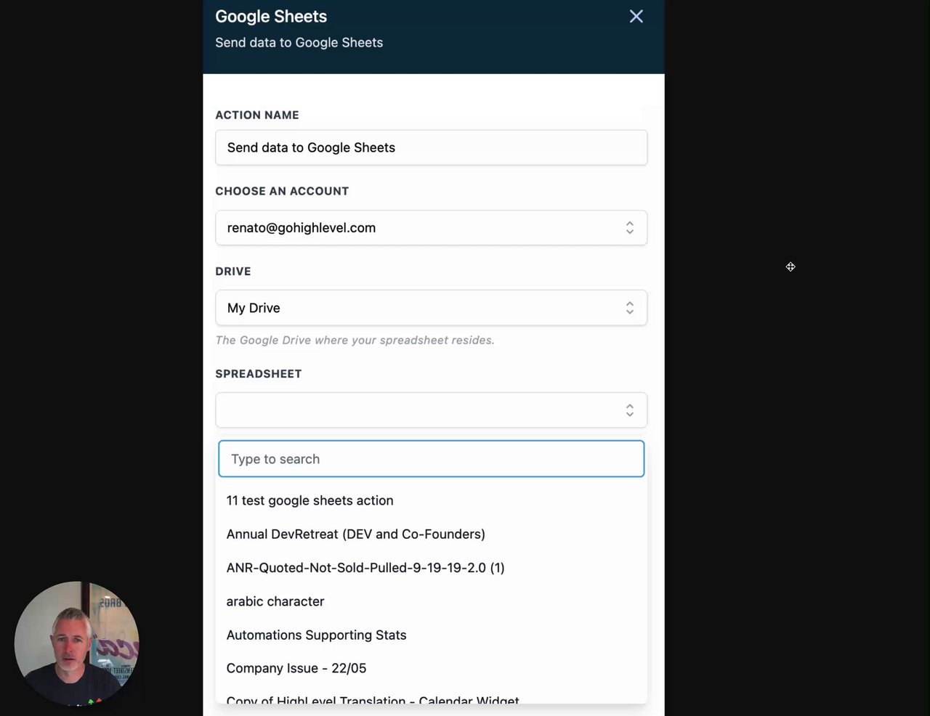Click the Drive dropdown chevron arrows

(630, 308)
